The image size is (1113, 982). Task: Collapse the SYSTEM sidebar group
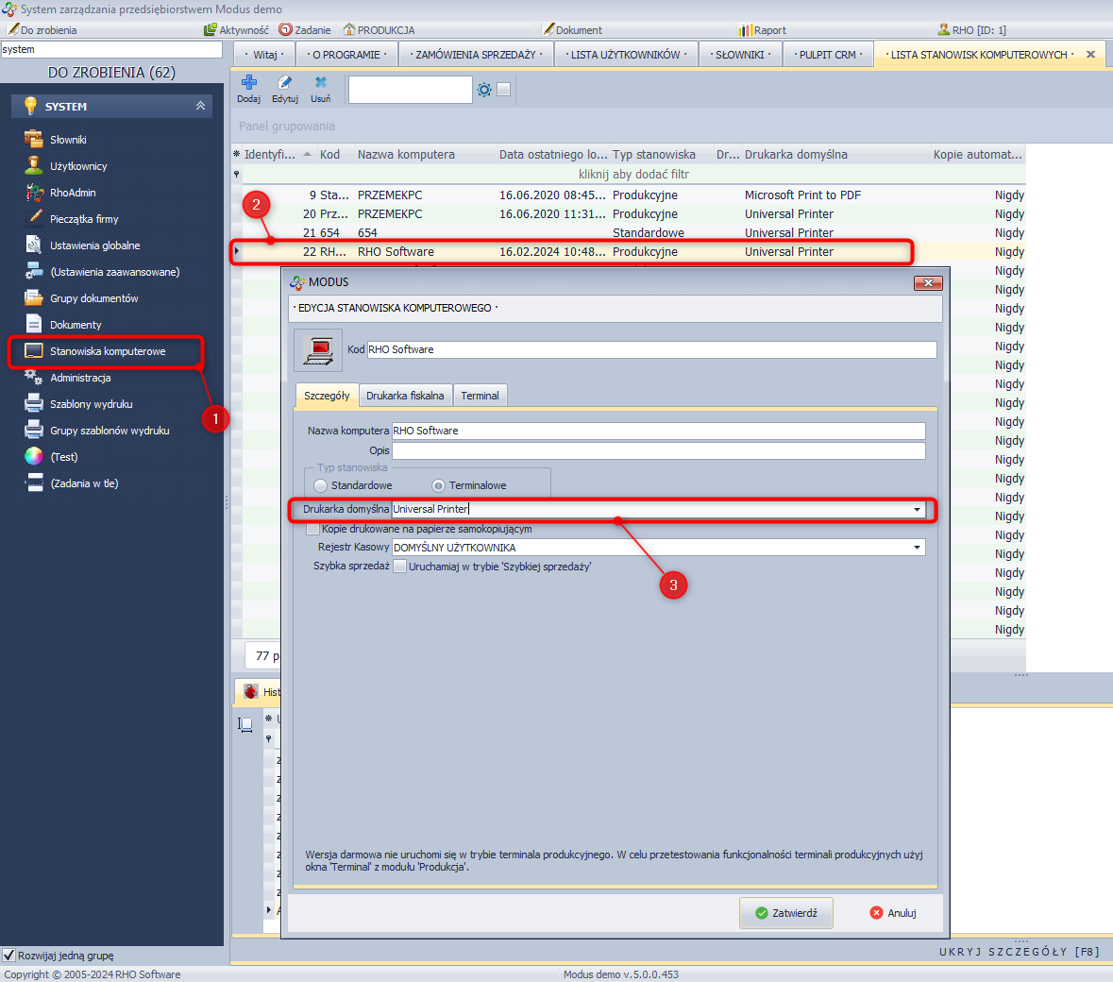pos(200,107)
